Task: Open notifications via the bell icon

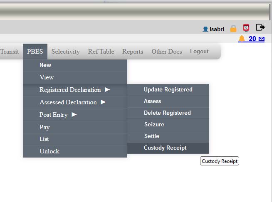Action: coord(242,39)
